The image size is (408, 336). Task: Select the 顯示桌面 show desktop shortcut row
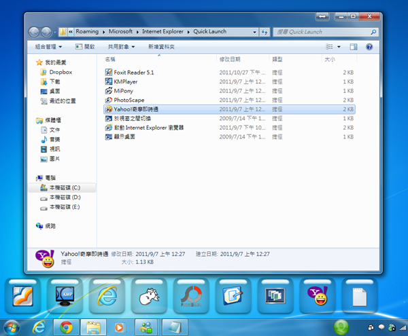[229, 136]
